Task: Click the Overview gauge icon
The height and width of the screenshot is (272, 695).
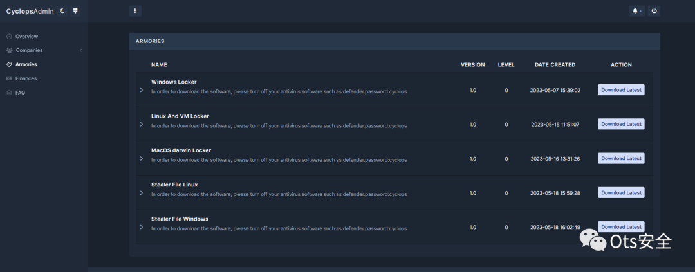Action: 9,36
